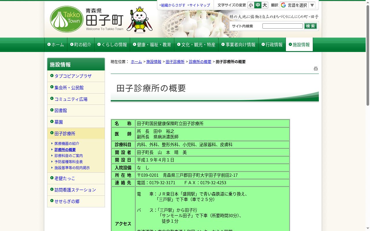370x231 pixels.
Task: Open 医療機器の紹介 sidebar sub-link
Action: tap(67, 144)
